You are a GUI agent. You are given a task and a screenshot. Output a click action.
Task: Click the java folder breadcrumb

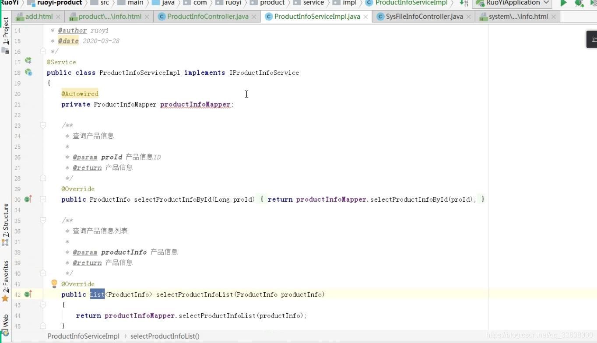163,3
